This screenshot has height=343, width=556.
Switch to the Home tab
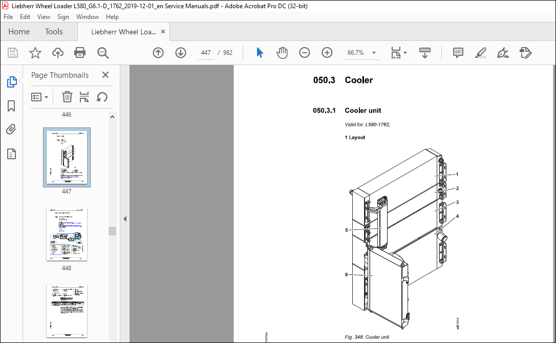tap(19, 32)
